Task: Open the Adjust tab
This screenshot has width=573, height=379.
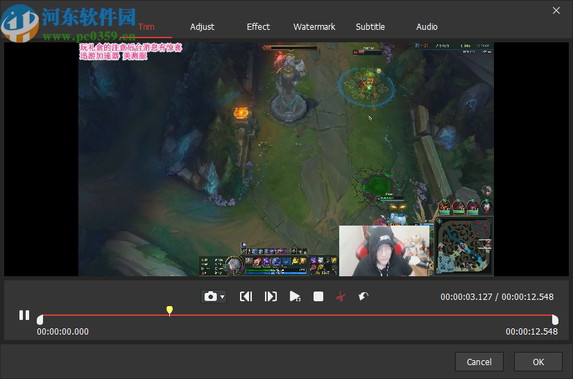Action: [202, 26]
